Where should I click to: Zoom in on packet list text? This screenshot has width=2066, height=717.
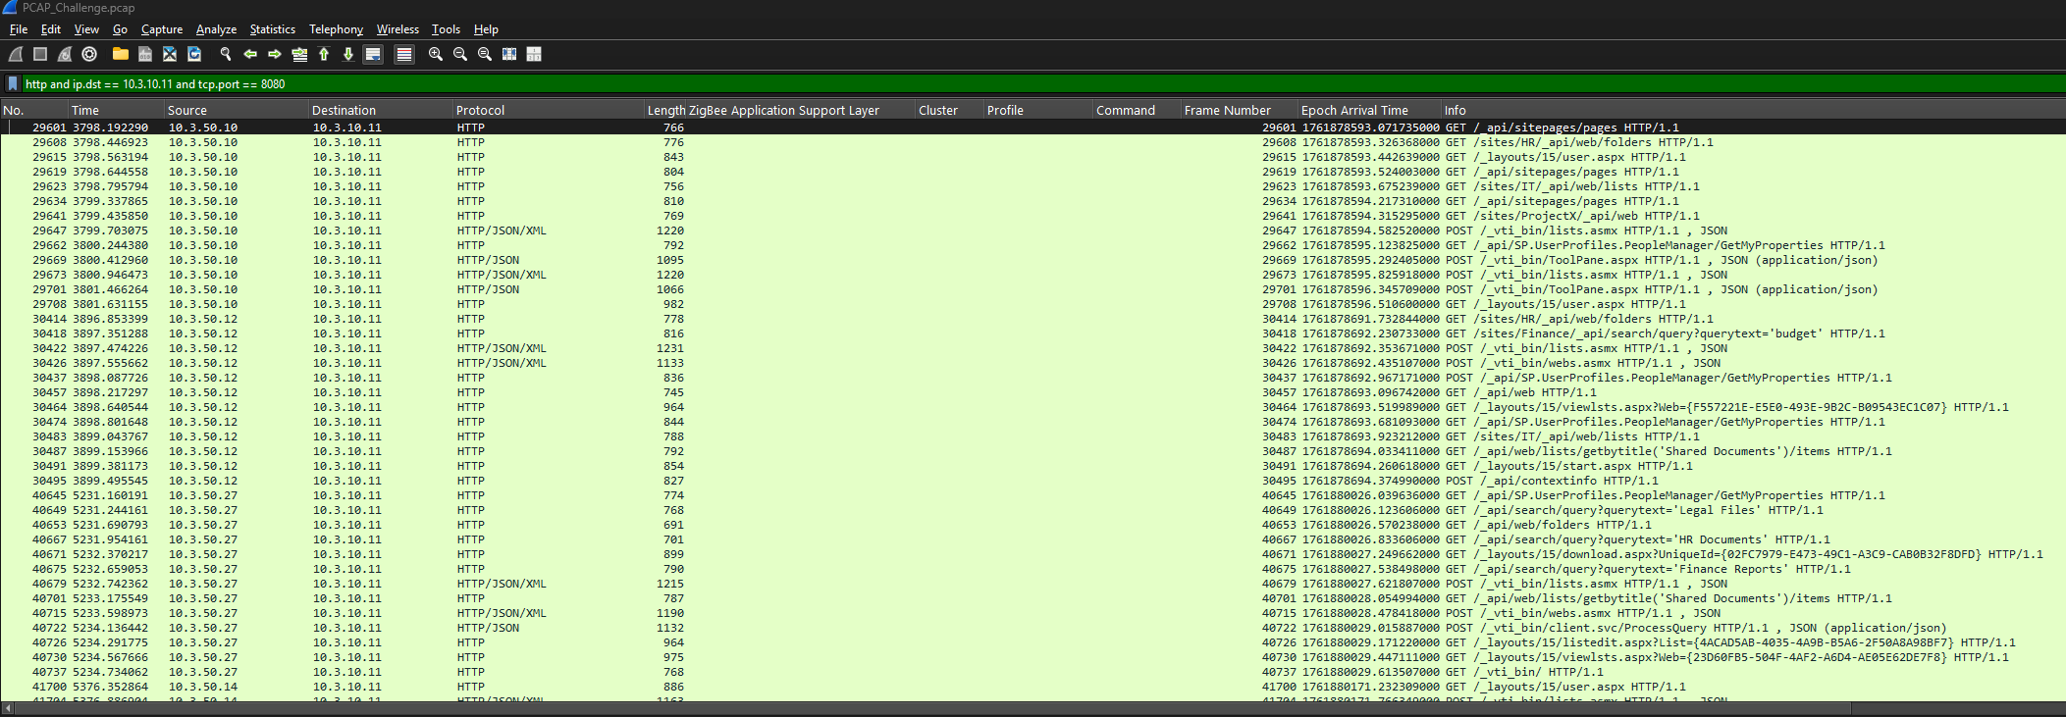[436, 54]
